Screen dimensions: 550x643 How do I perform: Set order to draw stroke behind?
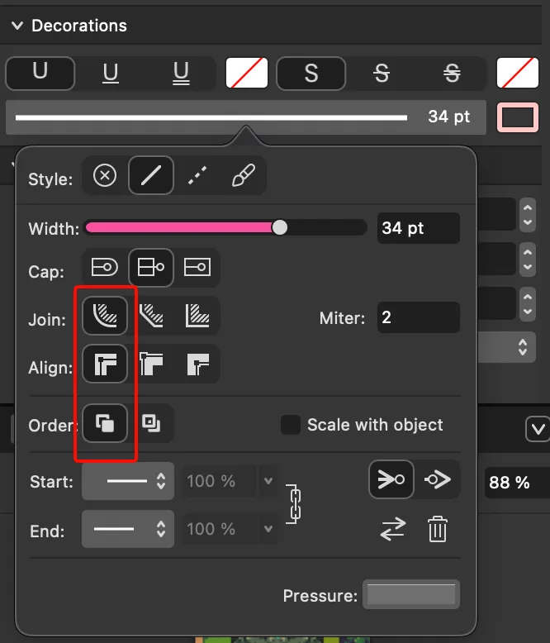point(151,424)
